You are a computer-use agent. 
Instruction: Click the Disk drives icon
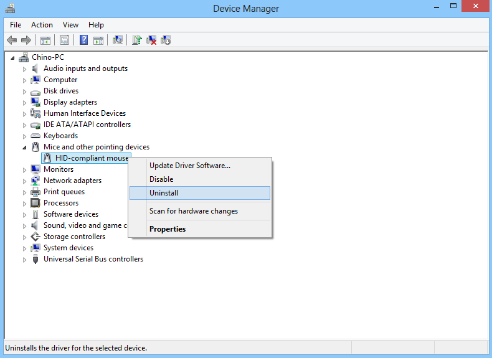pyautogui.click(x=35, y=92)
